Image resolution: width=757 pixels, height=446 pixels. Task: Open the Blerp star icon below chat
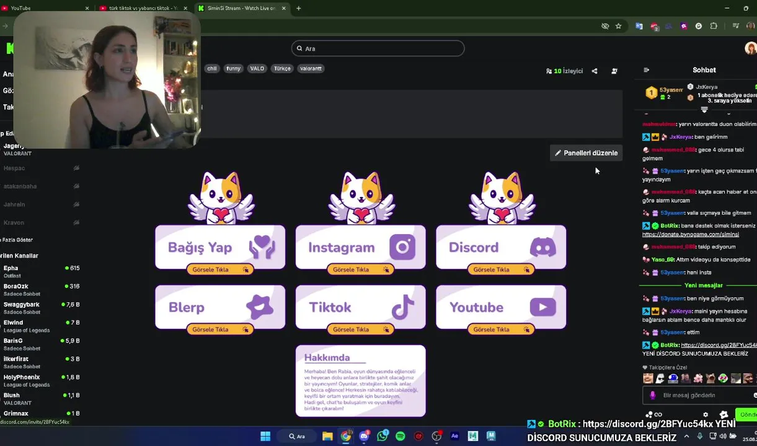point(724,414)
